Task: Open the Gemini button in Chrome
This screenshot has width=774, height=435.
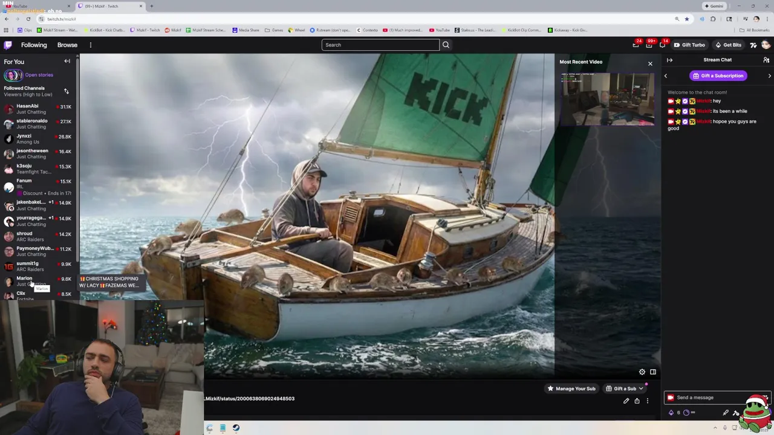Action: 714,6
